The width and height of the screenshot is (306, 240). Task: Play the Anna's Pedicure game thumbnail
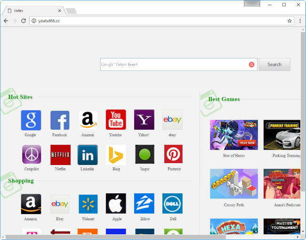tap(282, 184)
